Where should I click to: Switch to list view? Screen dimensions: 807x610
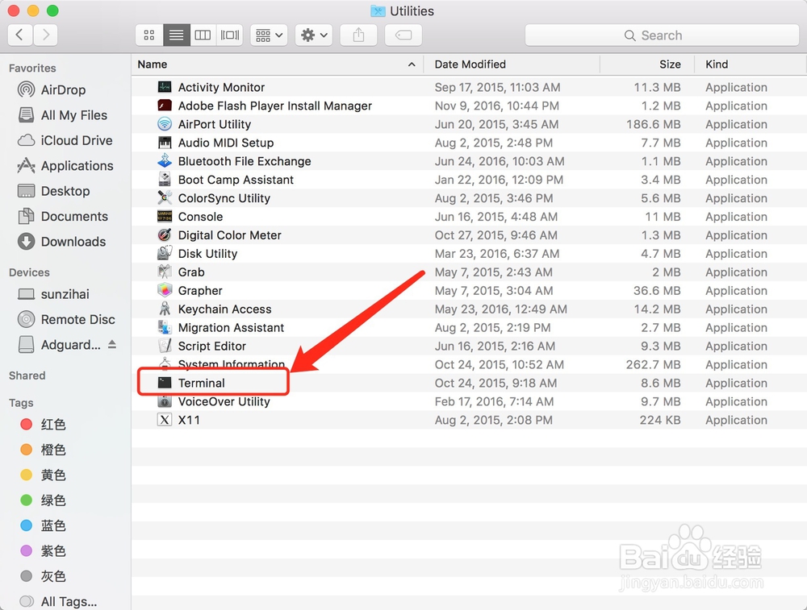coord(176,35)
